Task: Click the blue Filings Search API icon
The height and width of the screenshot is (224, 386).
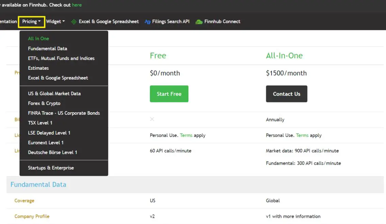Action: point(148,22)
